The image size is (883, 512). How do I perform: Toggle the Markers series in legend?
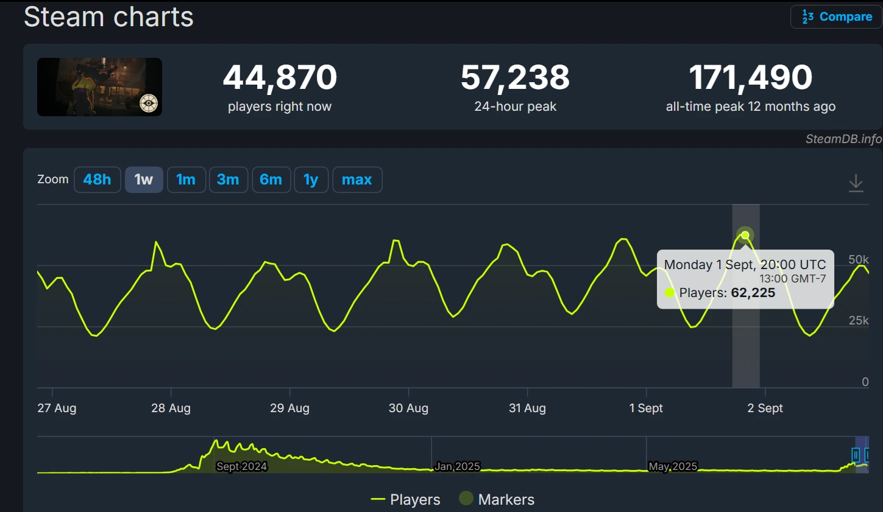point(497,499)
